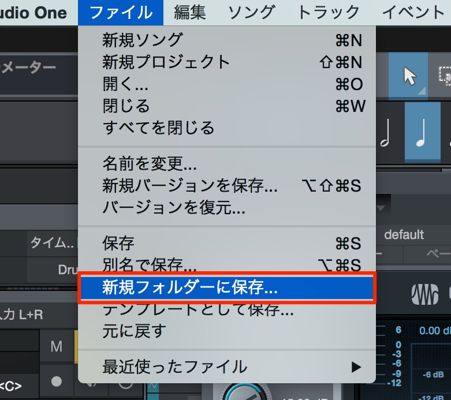Image resolution: width=451 pixels, height=400 pixels.
Task: Select 元に戻す menu entry
Action: click(x=226, y=331)
